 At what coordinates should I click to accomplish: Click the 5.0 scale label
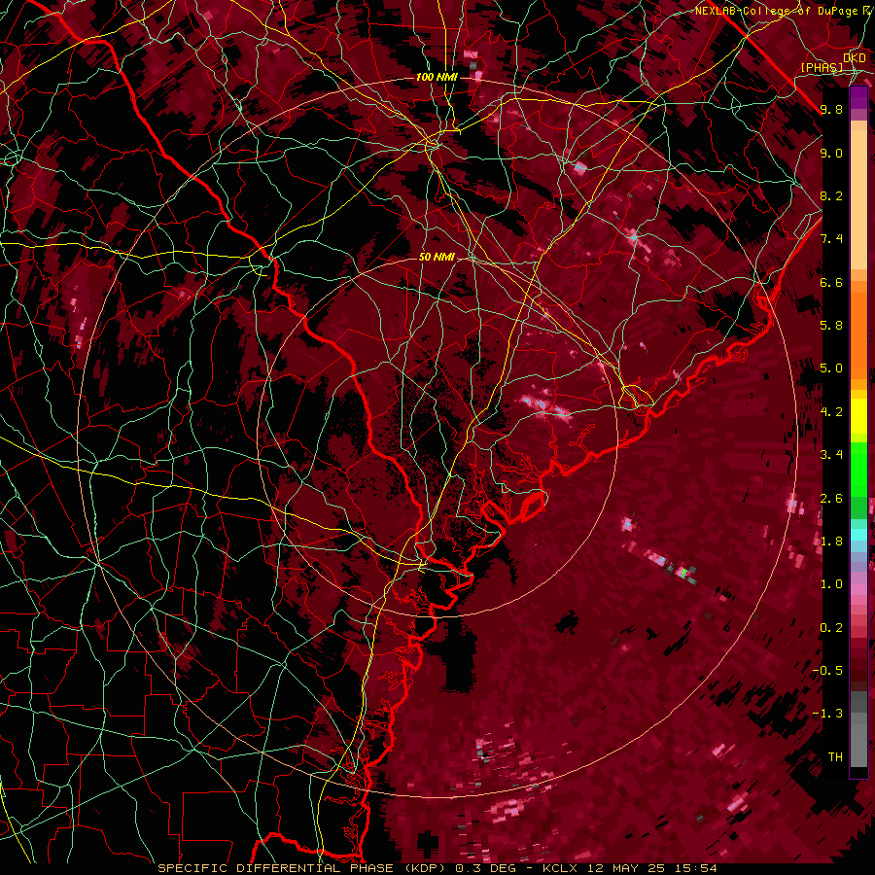point(831,368)
